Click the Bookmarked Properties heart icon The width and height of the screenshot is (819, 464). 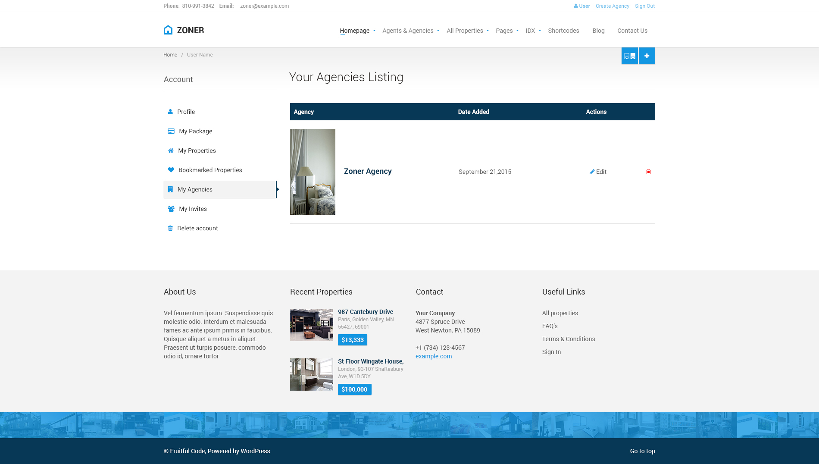click(x=171, y=170)
